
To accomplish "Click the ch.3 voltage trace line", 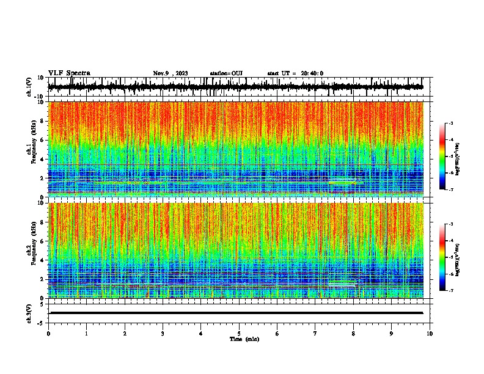I will [x=237, y=313].
